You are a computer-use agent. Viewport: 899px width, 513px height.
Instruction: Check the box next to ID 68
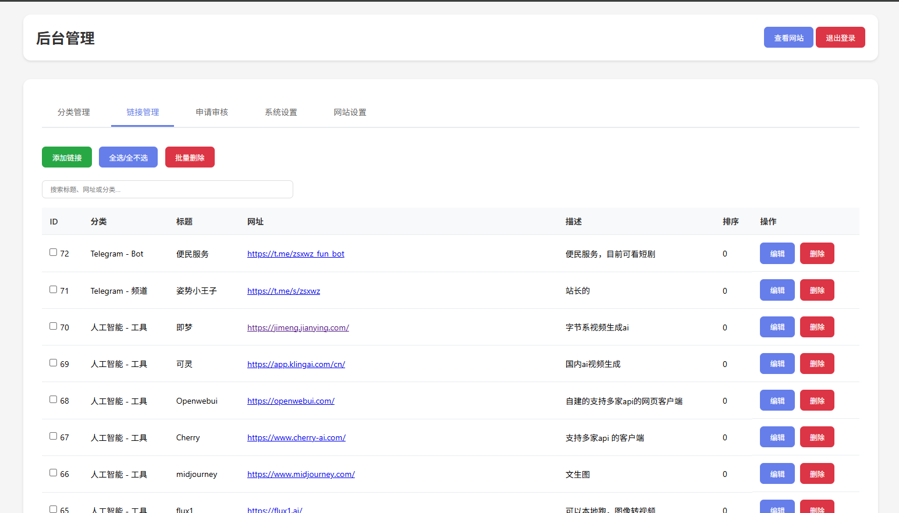click(54, 400)
